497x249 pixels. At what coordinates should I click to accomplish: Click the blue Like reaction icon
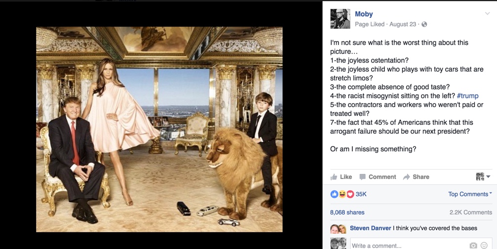tap(334, 194)
